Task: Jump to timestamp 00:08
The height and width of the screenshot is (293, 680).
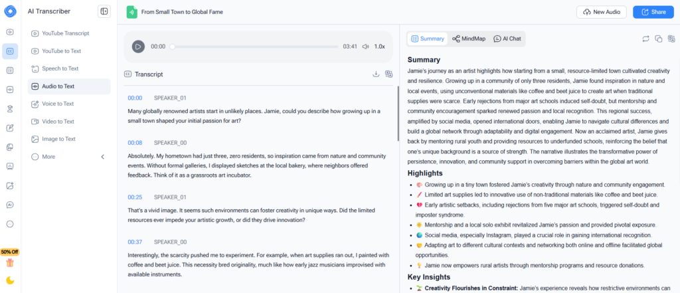Action: coord(135,143)
